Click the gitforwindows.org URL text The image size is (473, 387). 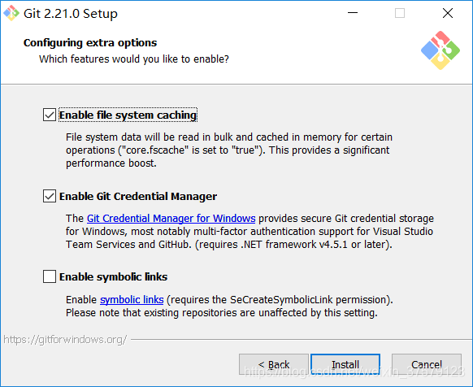pos(65,340)
